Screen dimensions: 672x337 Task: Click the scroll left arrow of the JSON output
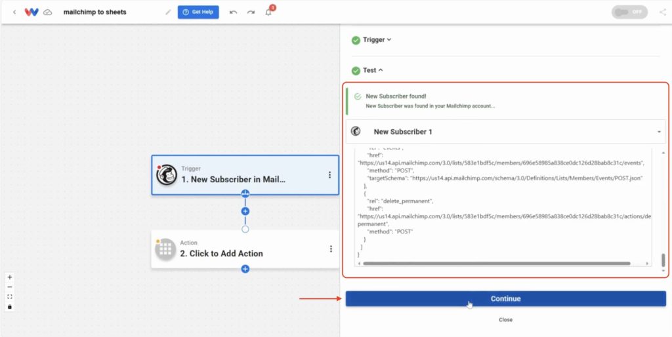pyautogui.click(x=359, y=264)
